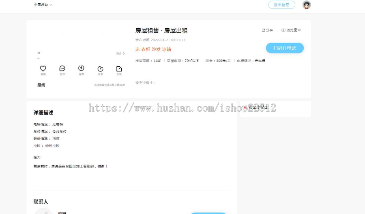Click the user avatar in the header
Image resolution: width=365 pixels, height=214 pixels.
point(307,4)
